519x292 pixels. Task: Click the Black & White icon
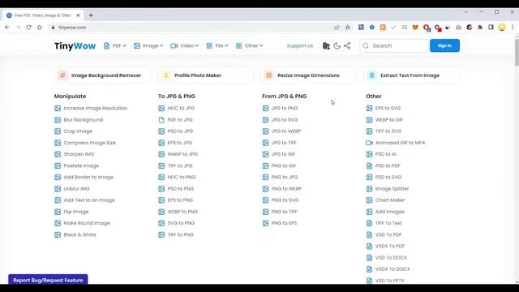click(58, 234)
